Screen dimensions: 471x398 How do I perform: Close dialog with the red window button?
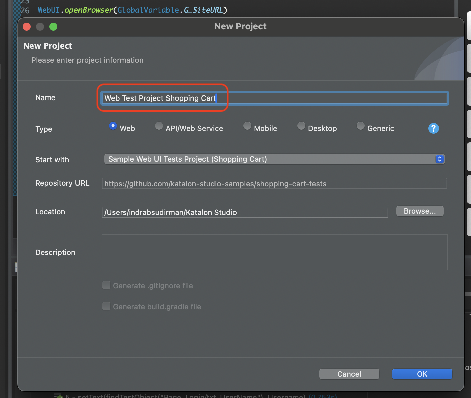point(27,27)
